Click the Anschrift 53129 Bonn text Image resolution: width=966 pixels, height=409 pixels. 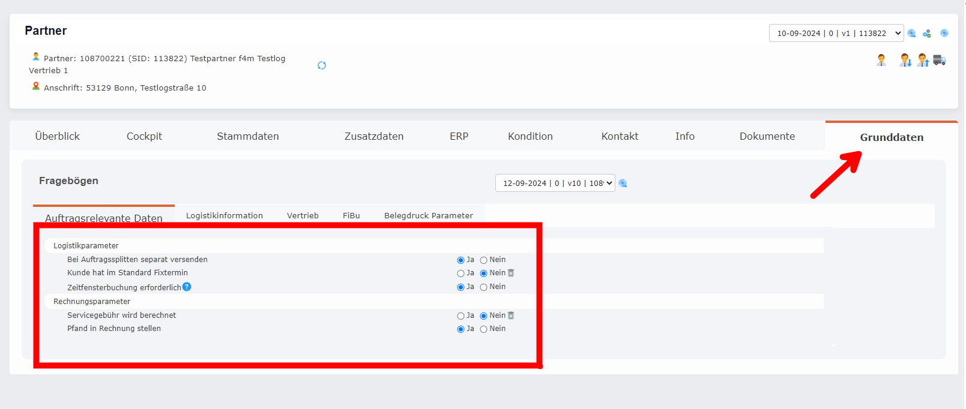coord(125,88)
